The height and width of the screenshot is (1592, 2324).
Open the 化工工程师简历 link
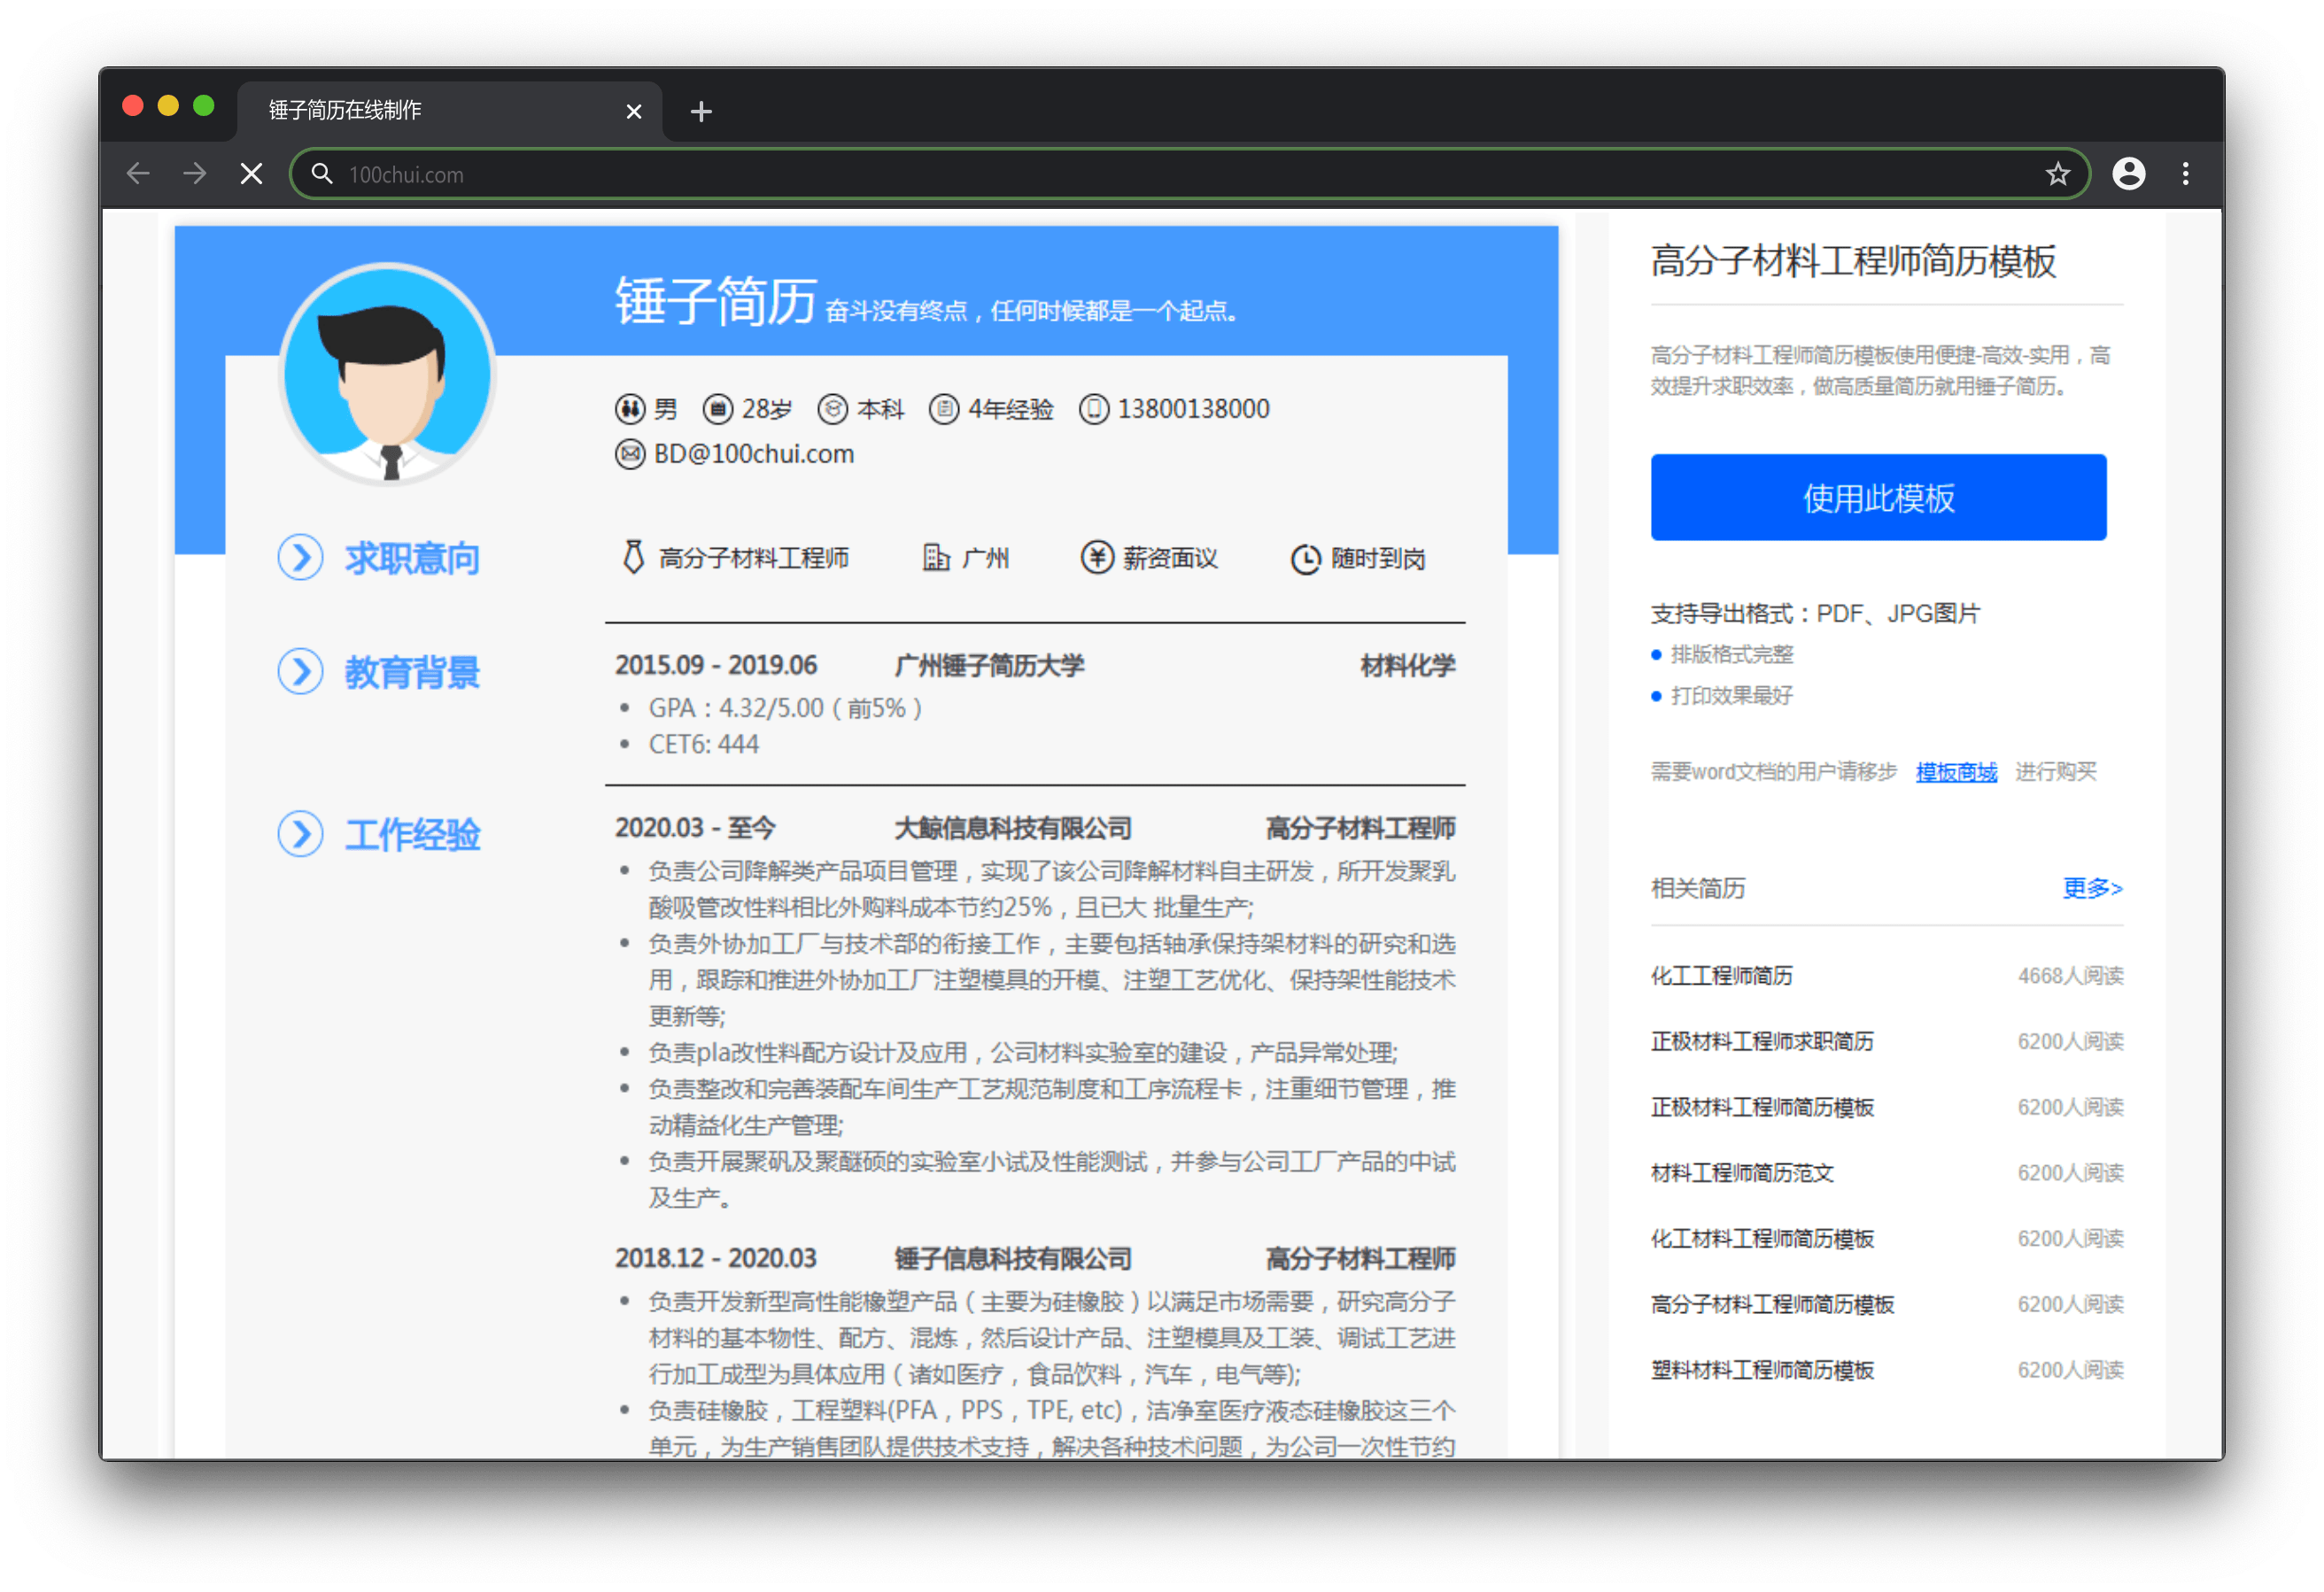tap(1721, 976)
